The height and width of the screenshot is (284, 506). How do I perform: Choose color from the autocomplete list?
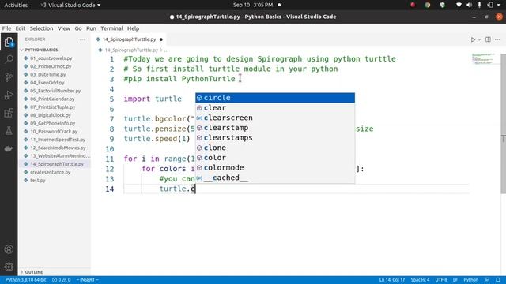(x=275, y=158)
